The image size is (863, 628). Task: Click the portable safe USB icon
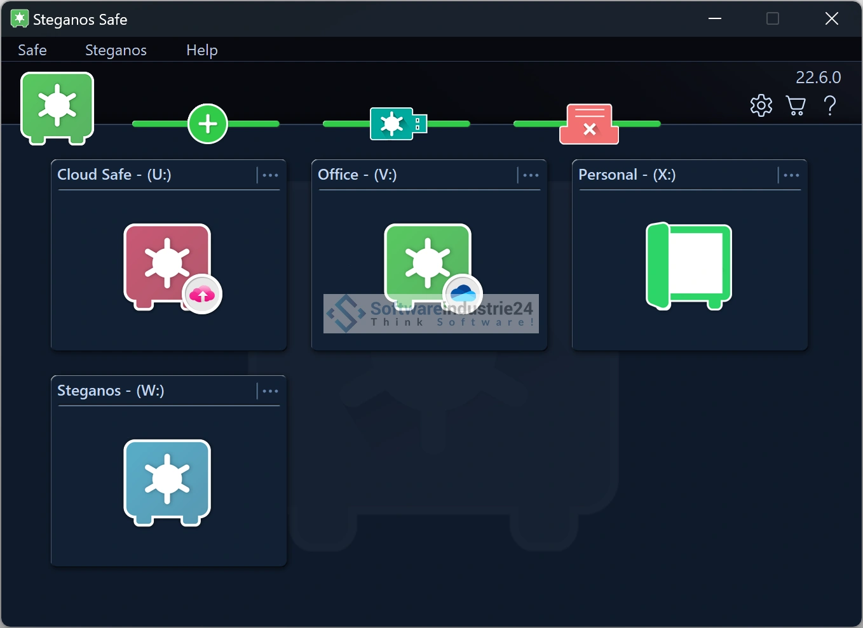pyautogui.click(x=398, y=124)
